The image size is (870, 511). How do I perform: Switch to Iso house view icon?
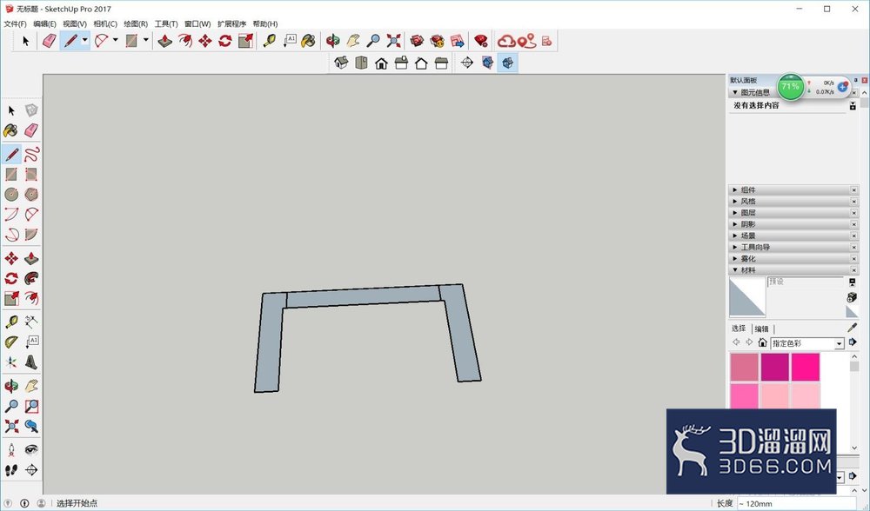coord(341,63)
